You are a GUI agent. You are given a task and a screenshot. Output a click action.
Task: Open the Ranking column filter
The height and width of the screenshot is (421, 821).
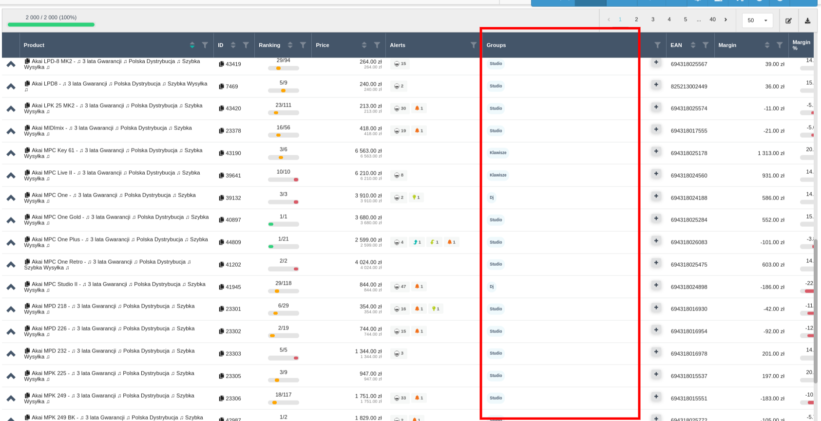coord(303,45)
